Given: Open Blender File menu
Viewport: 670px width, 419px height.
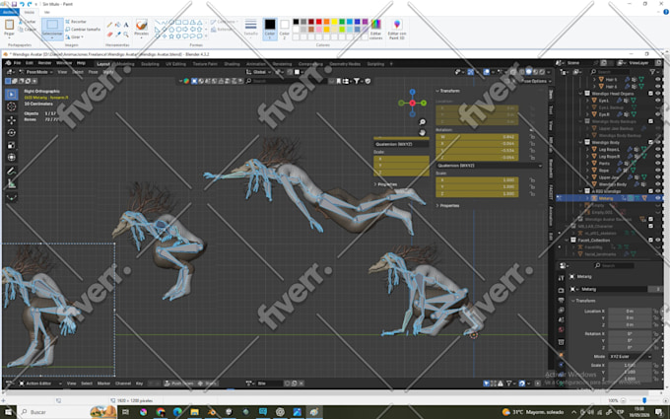Looking at the screenshot, I should click(x=17, y=63).
